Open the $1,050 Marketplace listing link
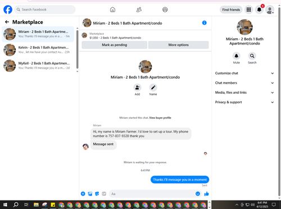The image size is (281, 209). pos(115,38)
